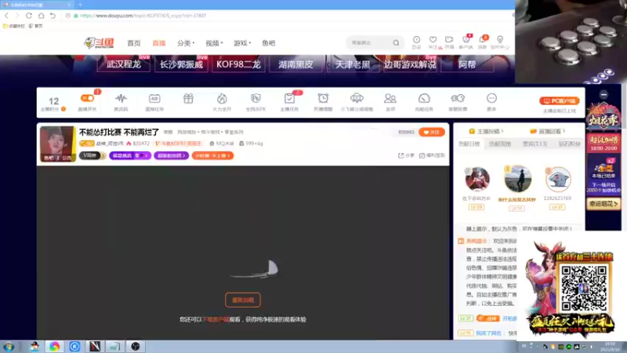Open the 全民乐PK shield icon
Viewport: 627px width, 353px height.
pos(256,99)
